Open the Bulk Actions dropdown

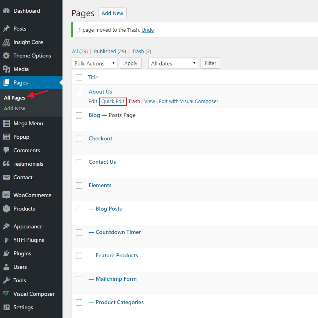(x=95, y=63)
